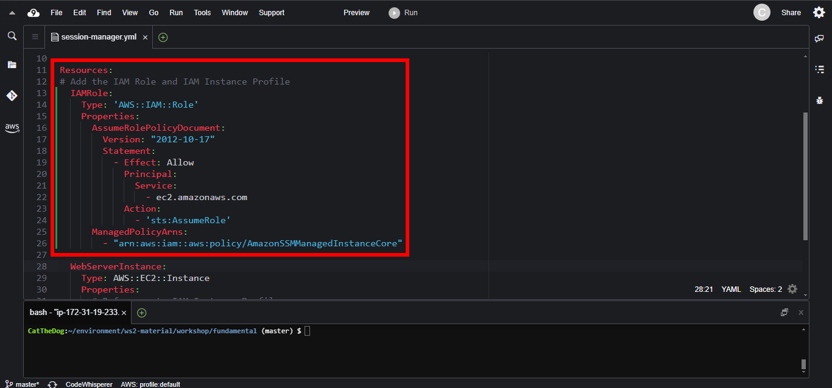Click the Share button
Screen dimensions: 832x388
tap(791, 13)
